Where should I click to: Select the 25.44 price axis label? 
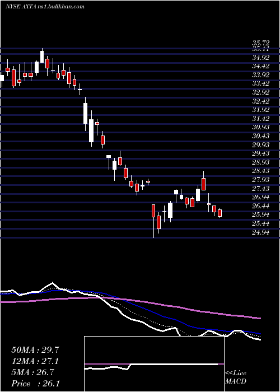260,223
